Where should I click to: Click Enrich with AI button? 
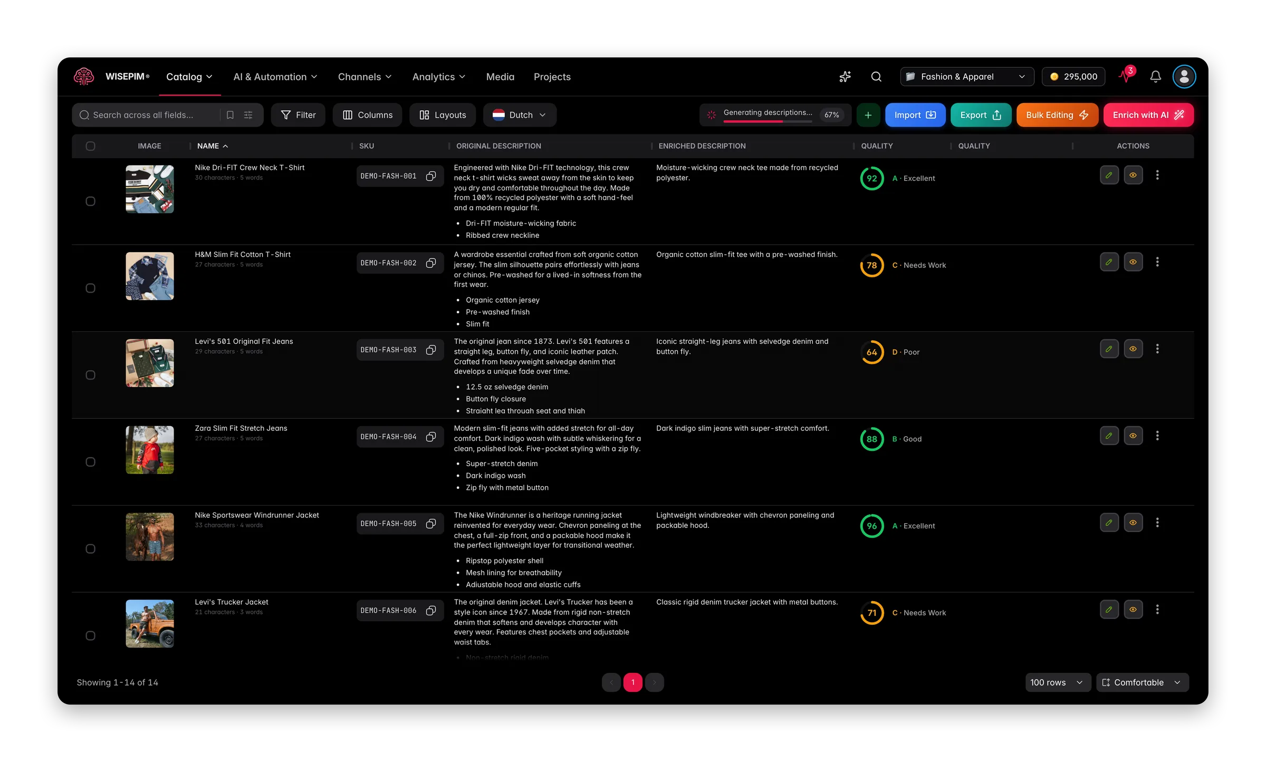[x=1148, y=115]
